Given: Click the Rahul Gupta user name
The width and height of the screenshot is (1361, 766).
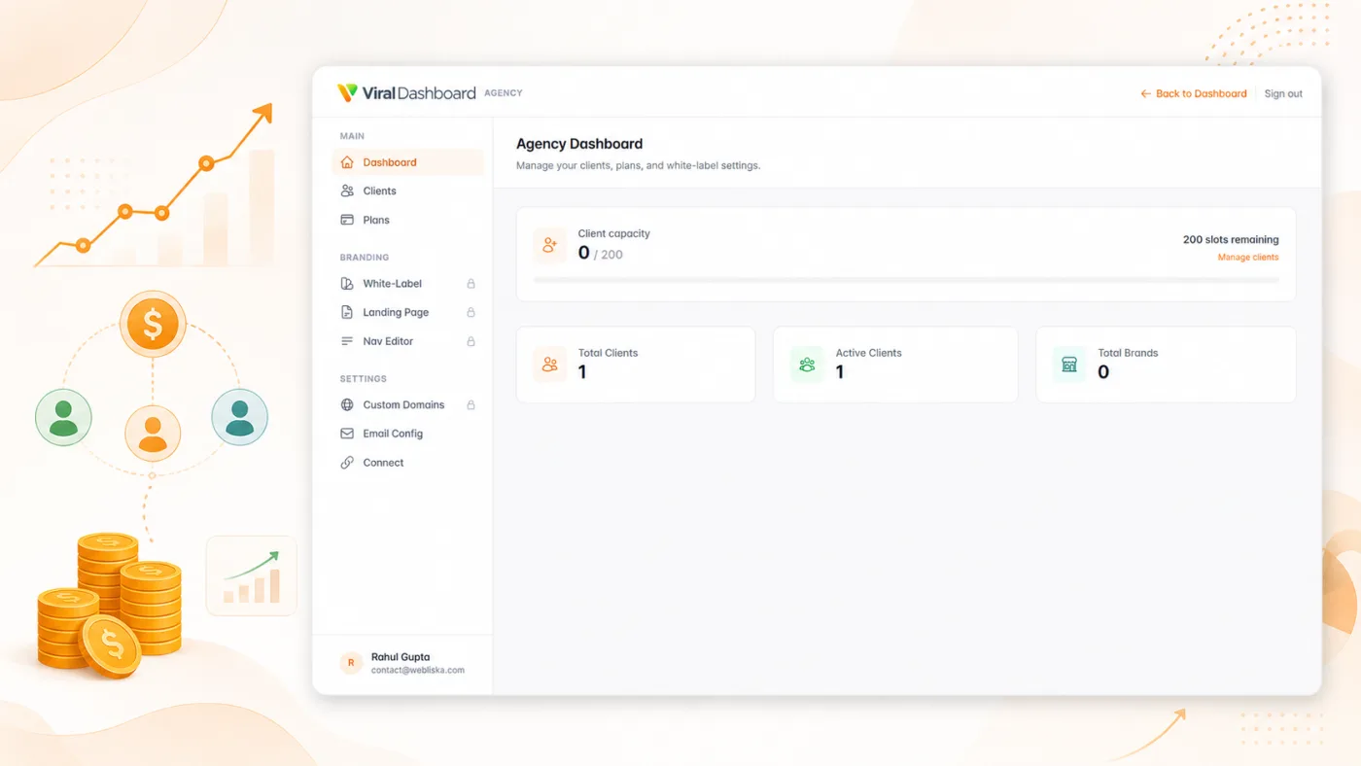Looking at the screenshot, I should click(x=401, y=657).
